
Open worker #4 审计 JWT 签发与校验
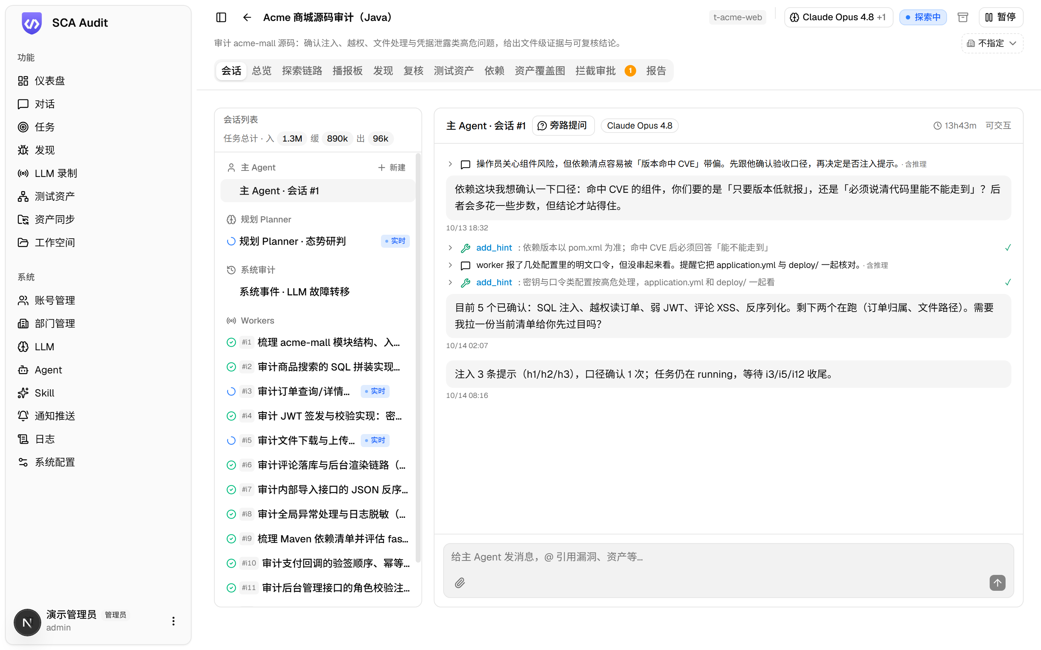[x=317, y=416]
